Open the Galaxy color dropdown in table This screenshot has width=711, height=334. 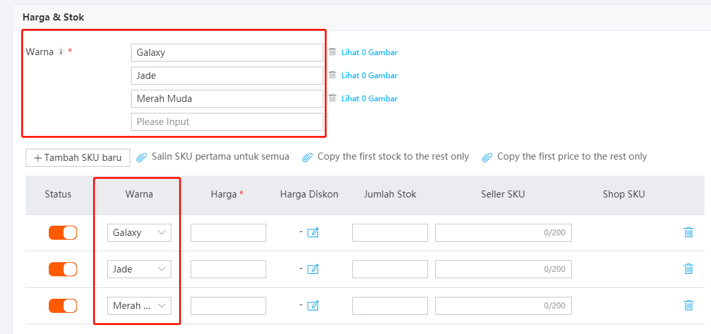139,233
